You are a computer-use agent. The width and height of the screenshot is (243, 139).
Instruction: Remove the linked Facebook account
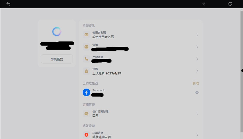pos(197,92)
